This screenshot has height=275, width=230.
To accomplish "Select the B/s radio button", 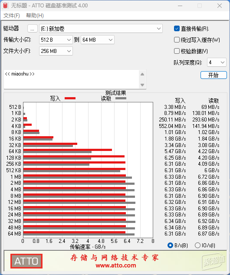I will [x=170, y=245].
